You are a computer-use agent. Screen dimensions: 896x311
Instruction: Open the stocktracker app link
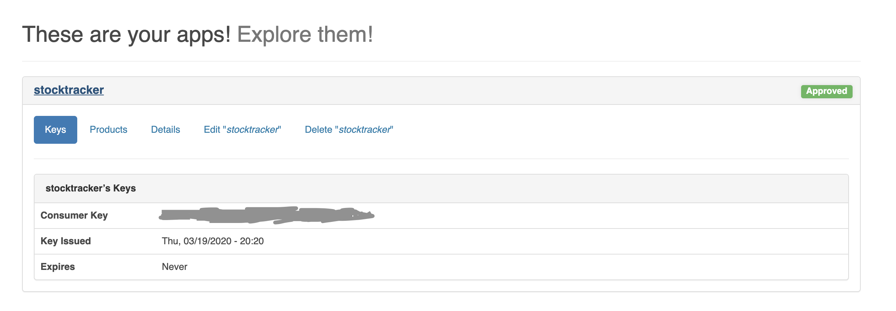pos(68,90)
